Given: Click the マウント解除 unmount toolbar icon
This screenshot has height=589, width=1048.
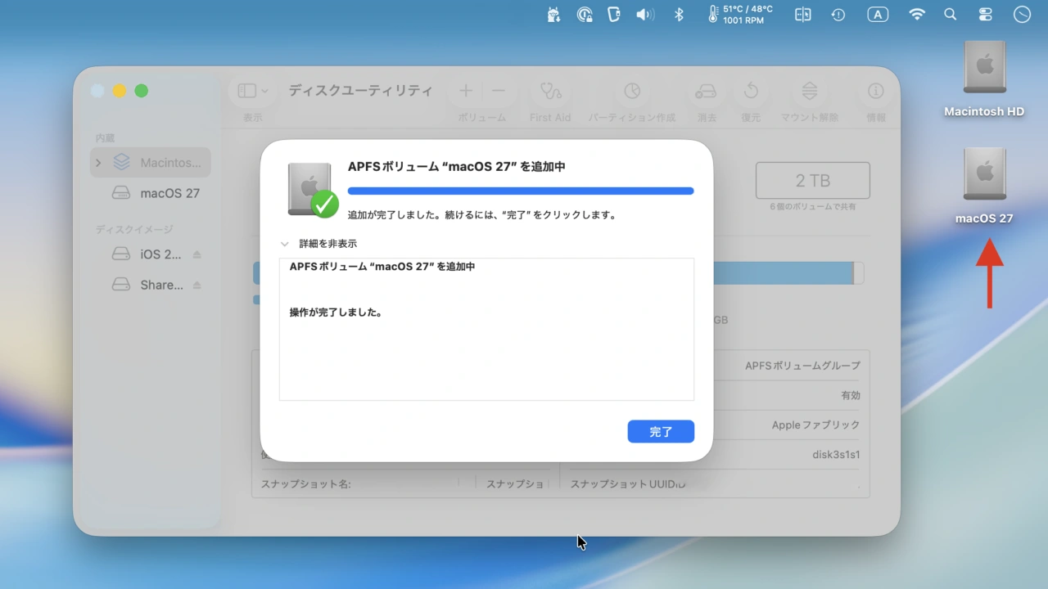Looking at the screenshot, I should click(x=810, y=91).
